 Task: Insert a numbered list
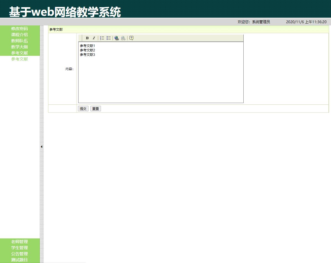point(102,38)
